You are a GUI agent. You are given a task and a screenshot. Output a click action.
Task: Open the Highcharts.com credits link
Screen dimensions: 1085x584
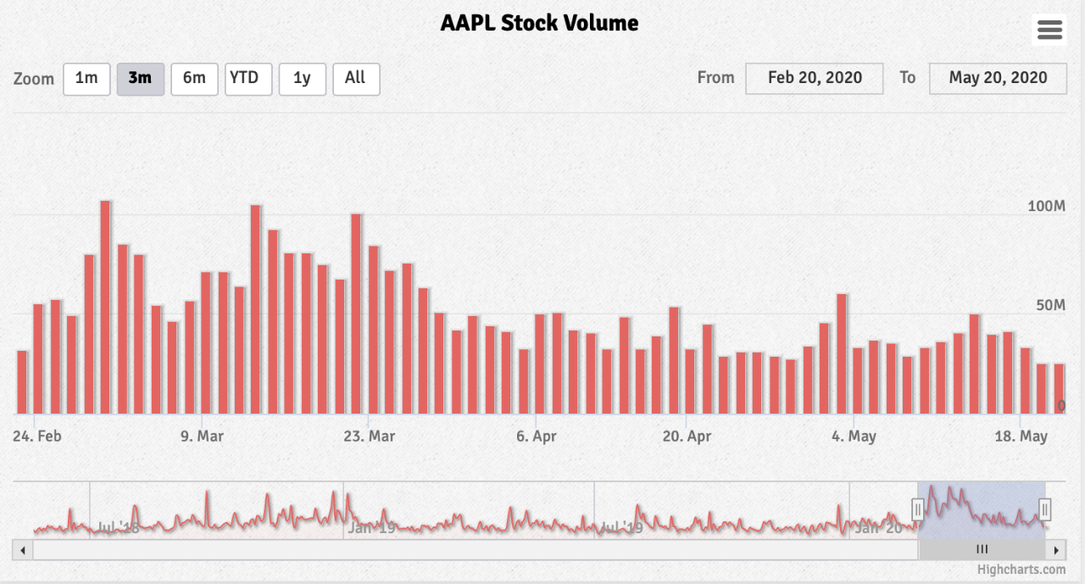coord(1021,570)
